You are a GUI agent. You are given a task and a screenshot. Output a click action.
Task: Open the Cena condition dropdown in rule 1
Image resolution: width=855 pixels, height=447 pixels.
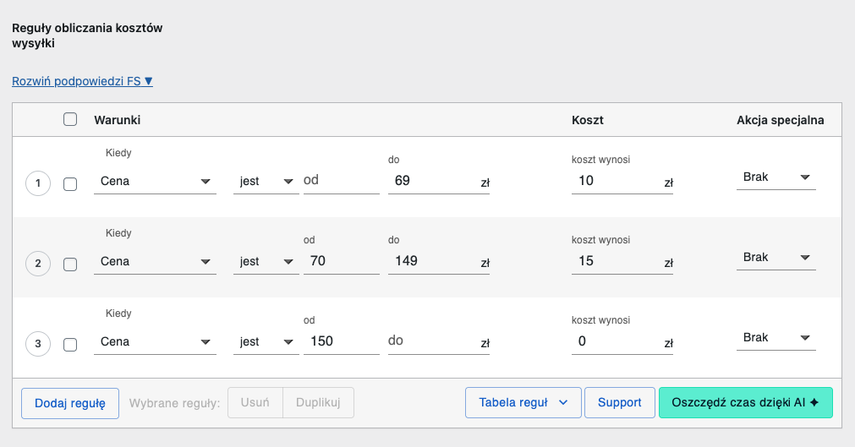pos(154,181)
